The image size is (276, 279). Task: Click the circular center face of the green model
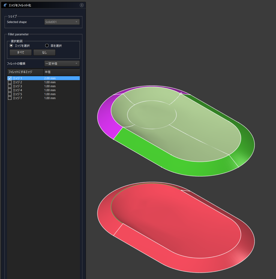pos(152,115)
